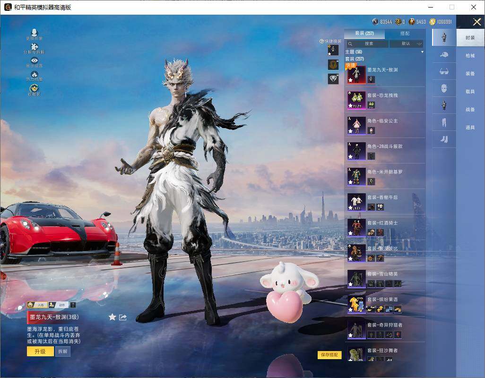Select the 套装-狂沙舞者 row
The height and width of the screenshot is (378, 485).
385,353
